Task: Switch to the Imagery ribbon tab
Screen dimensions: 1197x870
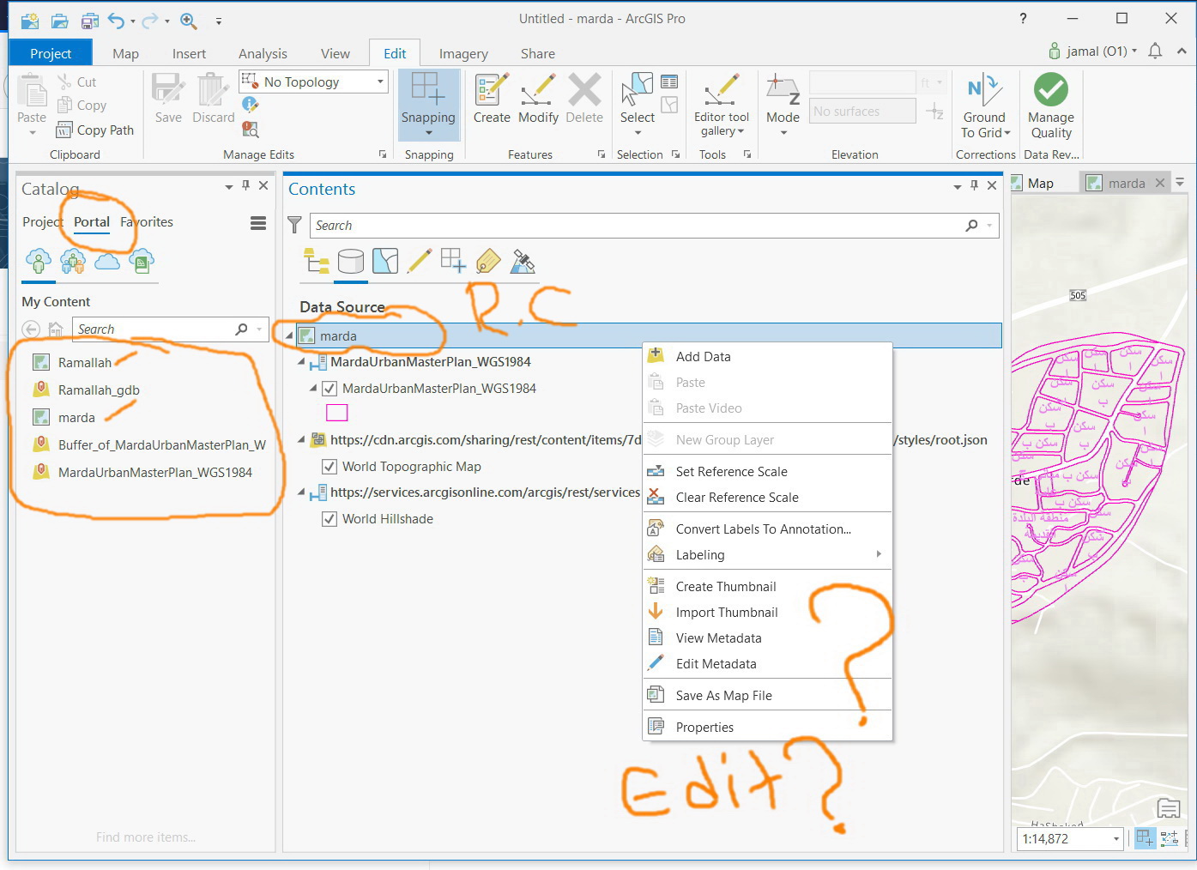Action: [463, 53]
